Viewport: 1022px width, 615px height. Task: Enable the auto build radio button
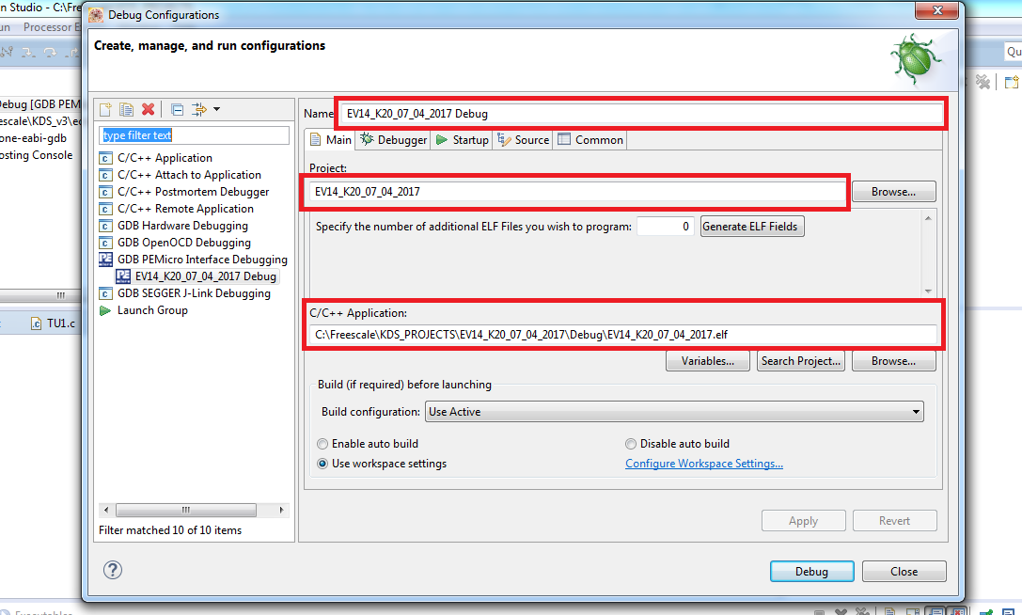323,444
